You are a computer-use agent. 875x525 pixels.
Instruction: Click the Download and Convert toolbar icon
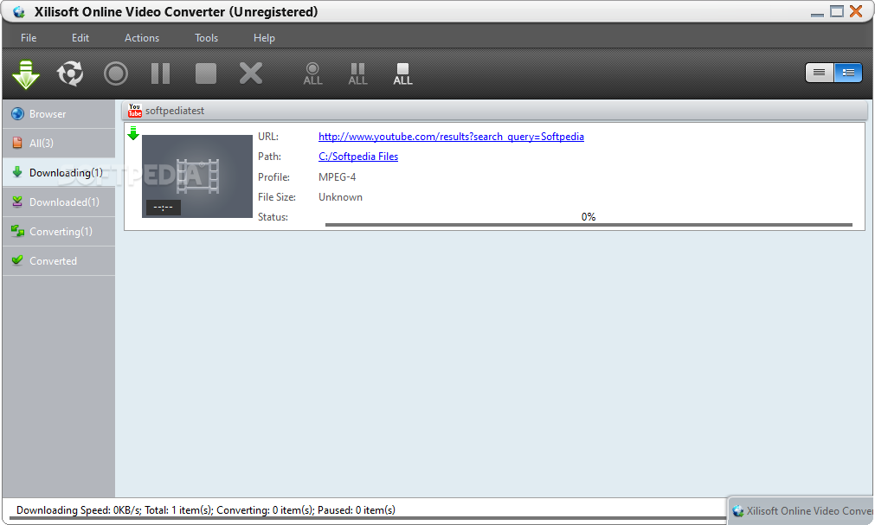(x=70, y=74)
